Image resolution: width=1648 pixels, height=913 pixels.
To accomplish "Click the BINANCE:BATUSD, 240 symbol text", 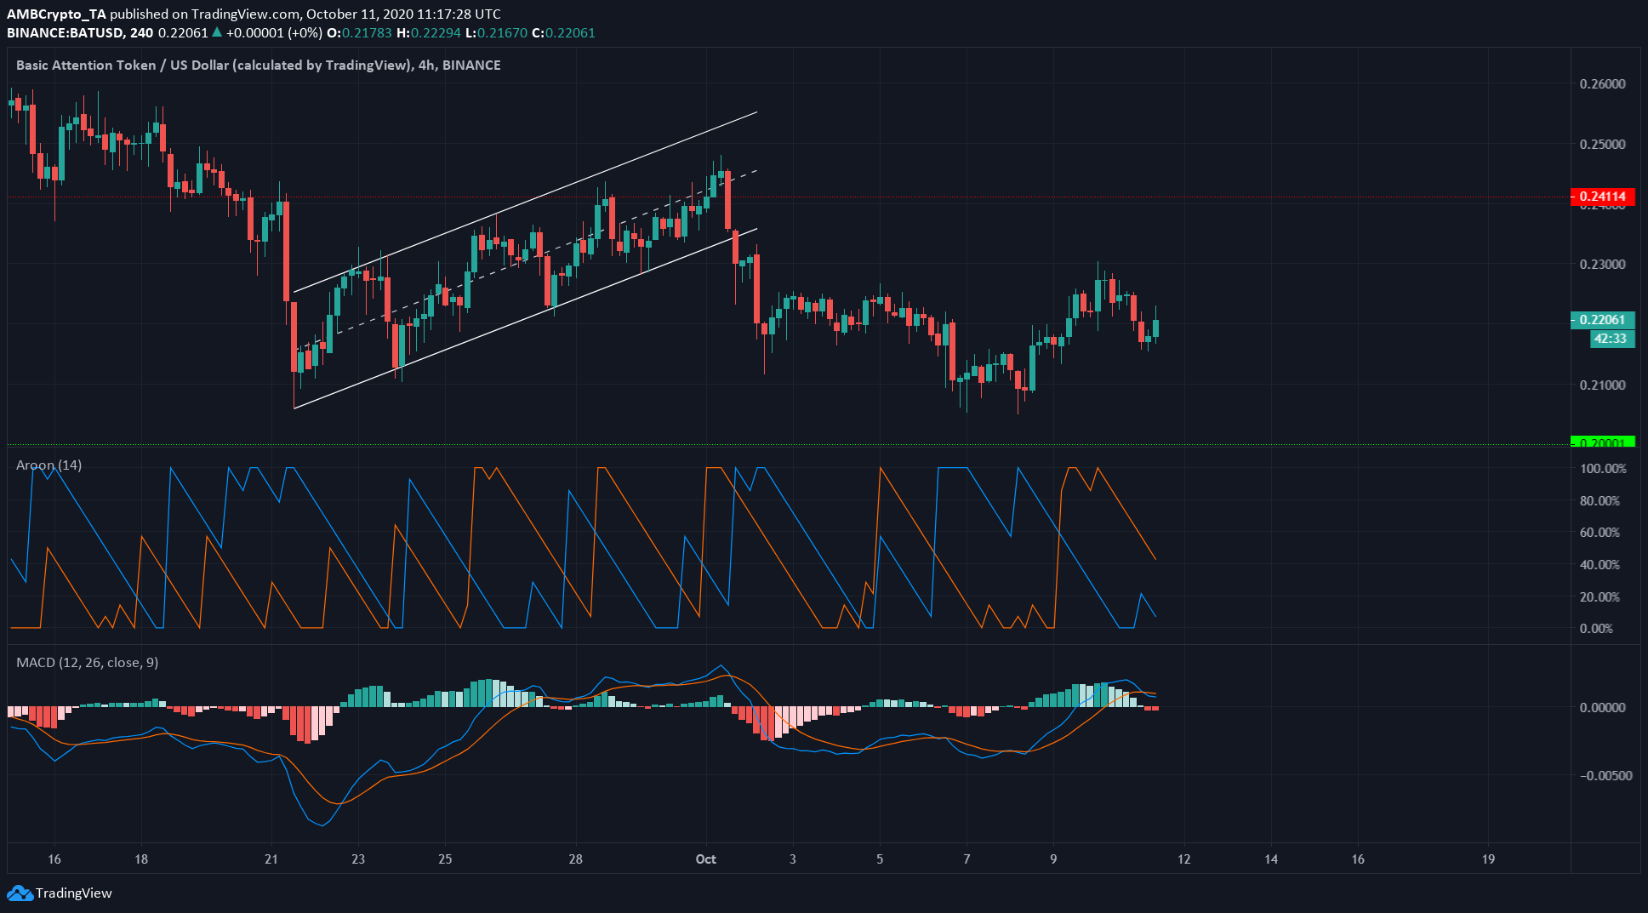I will 80,33.
